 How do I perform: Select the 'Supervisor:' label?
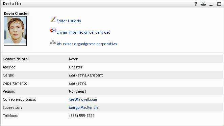pos(13,107)
